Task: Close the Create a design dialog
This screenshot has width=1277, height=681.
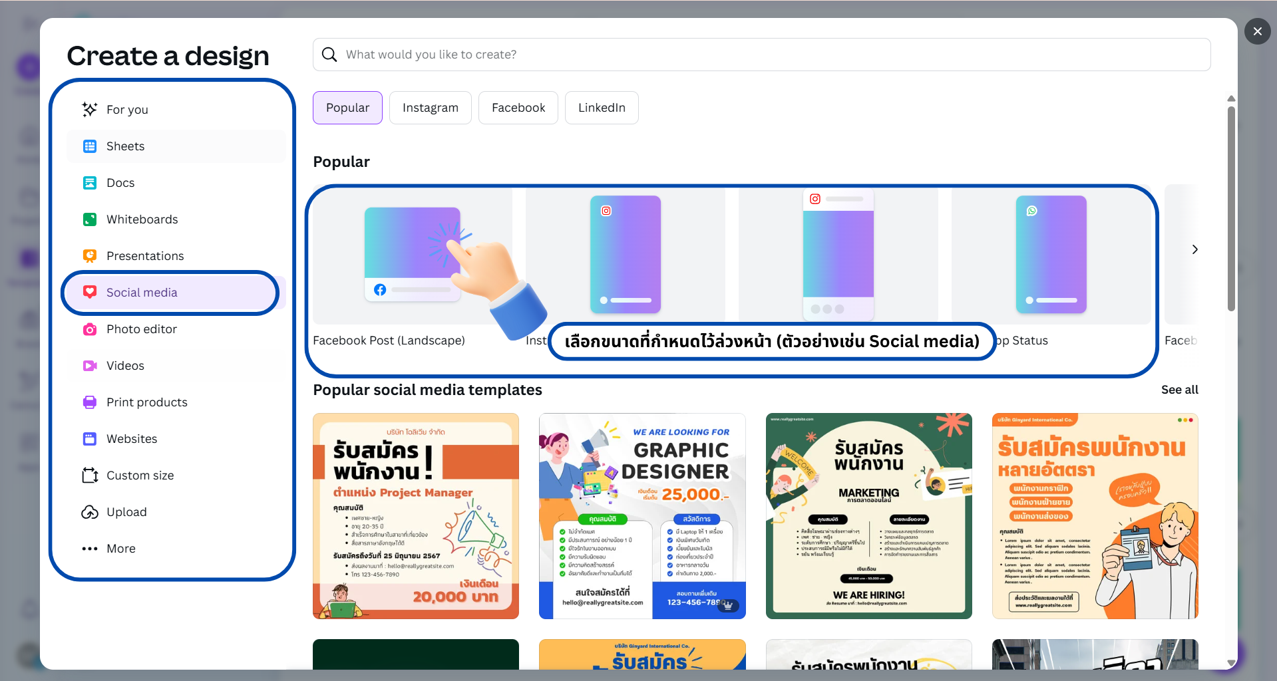Action: tap(1257, 31)
